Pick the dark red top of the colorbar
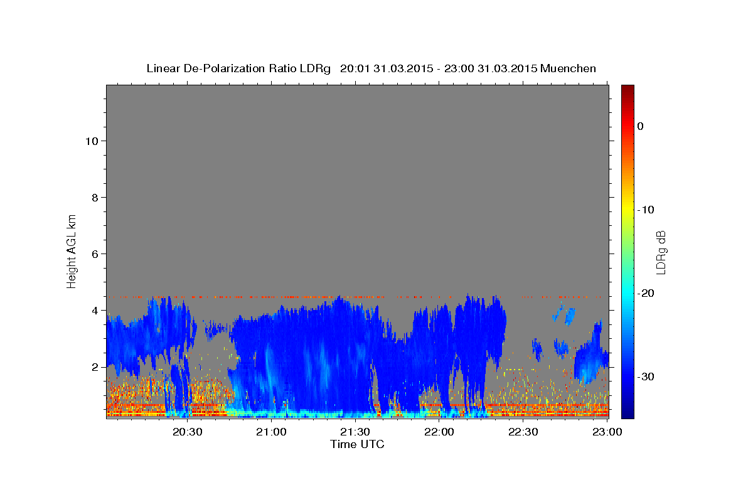753x502 pixels. click(627, 89)
